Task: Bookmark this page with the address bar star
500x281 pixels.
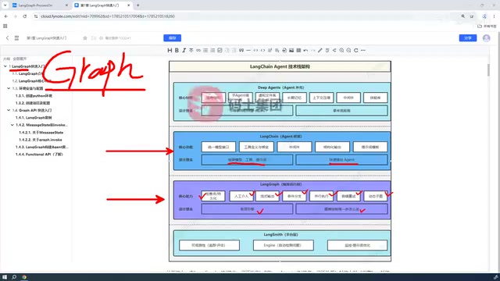Action: [x=471, y=16]
